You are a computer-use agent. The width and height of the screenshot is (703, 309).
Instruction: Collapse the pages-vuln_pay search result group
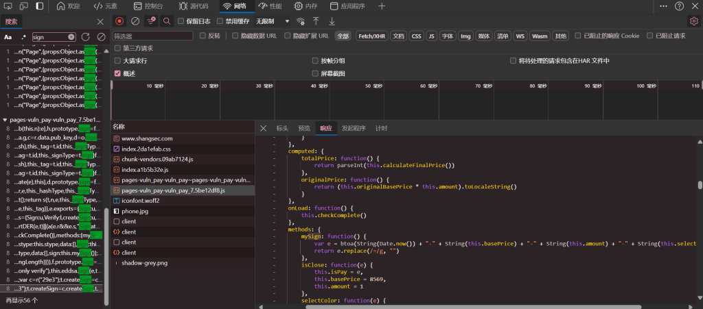pos(5,119)
